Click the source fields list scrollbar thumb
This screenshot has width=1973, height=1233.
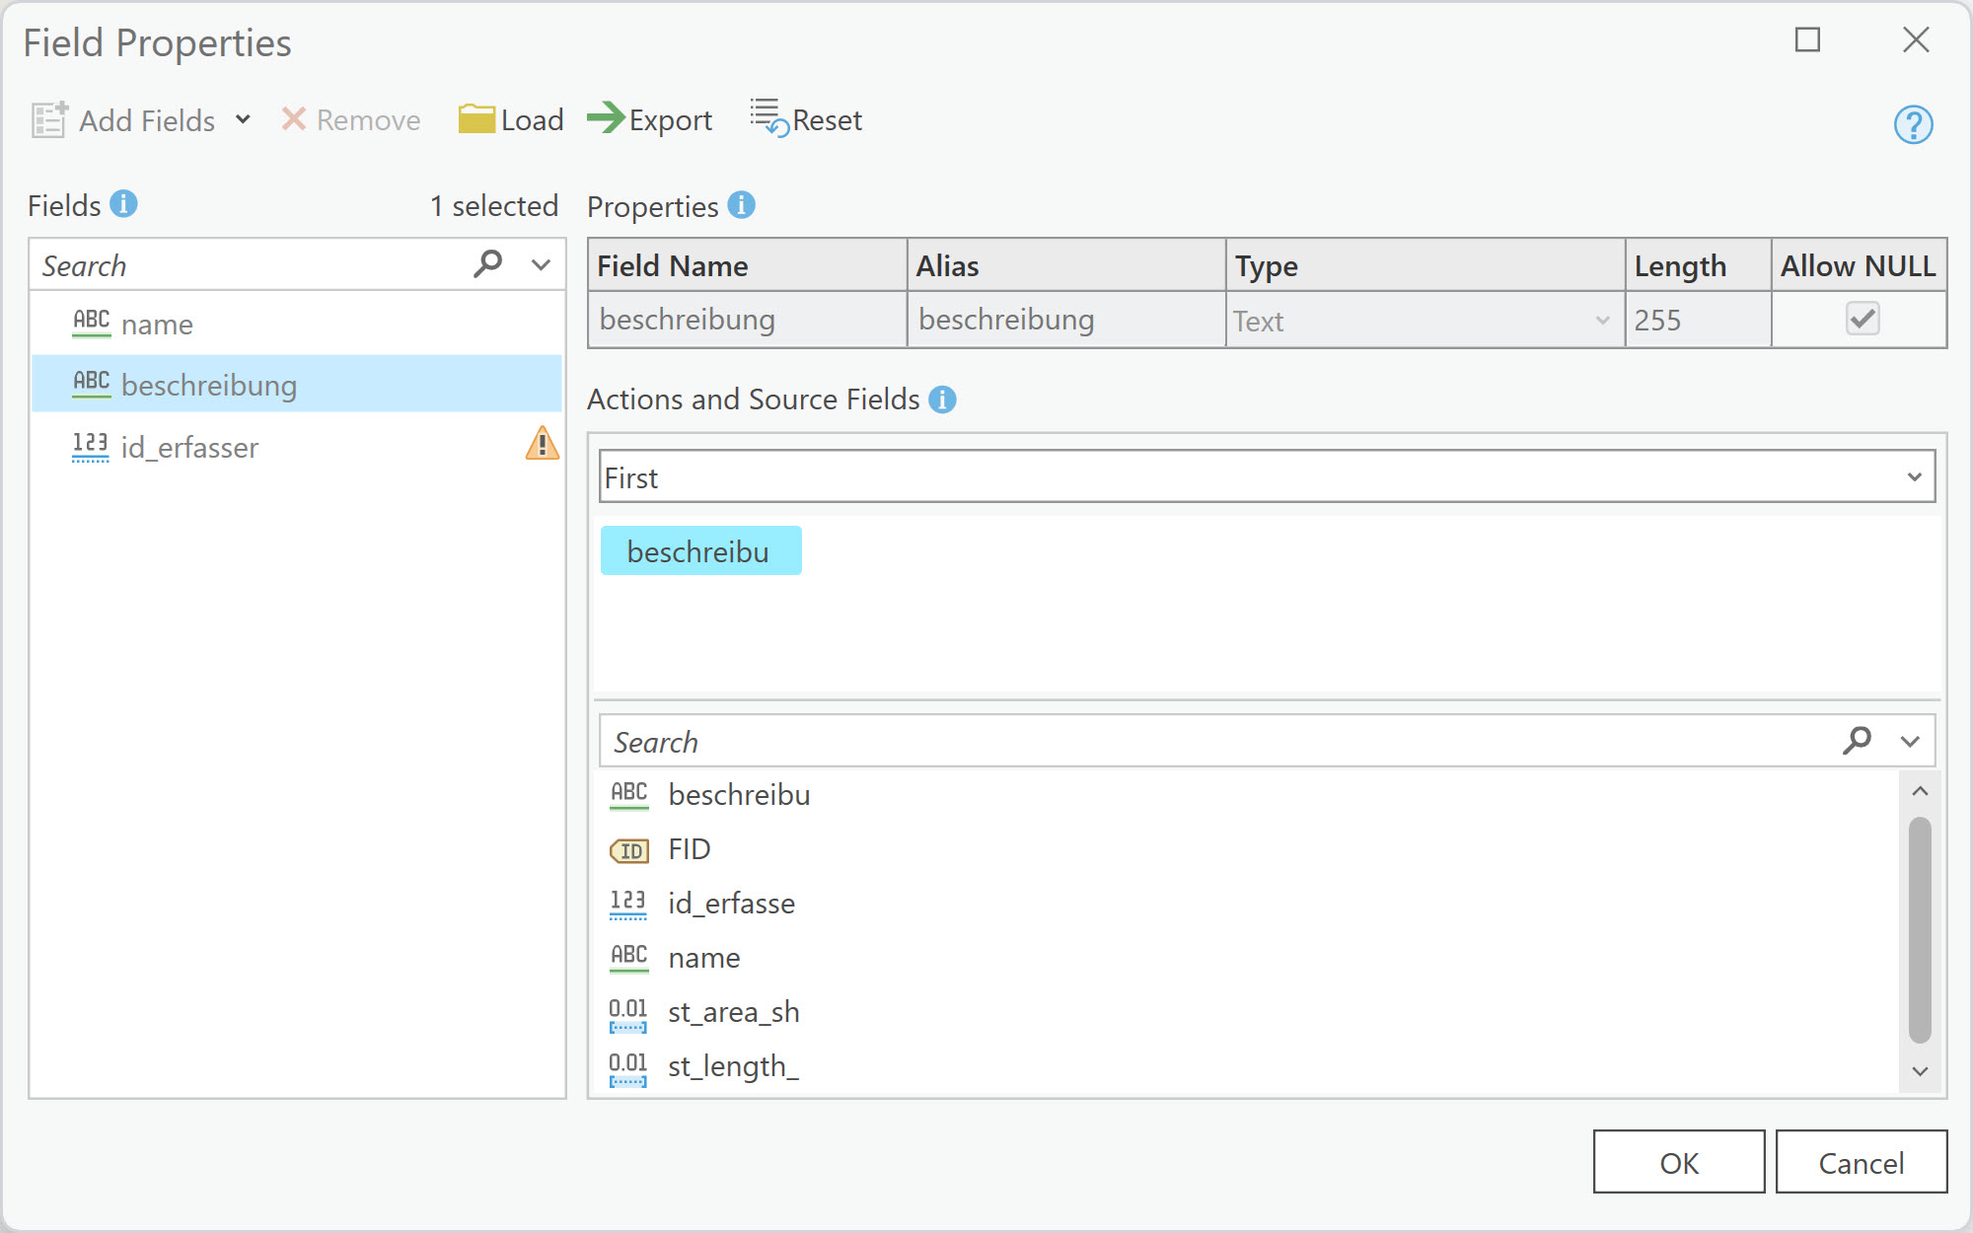pyautogui.click(x=1919, y=929)
